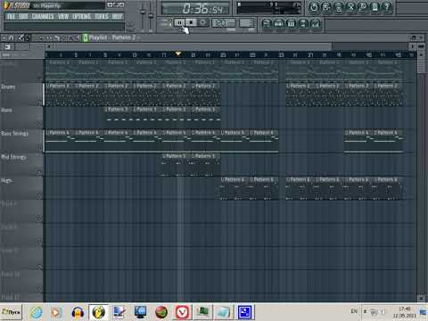
Task: Open the OPTIONS menu
Action: pos(82,16)
